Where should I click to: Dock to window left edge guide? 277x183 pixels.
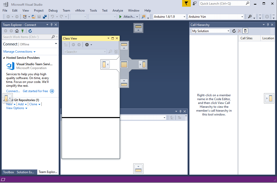click(8, 98)
